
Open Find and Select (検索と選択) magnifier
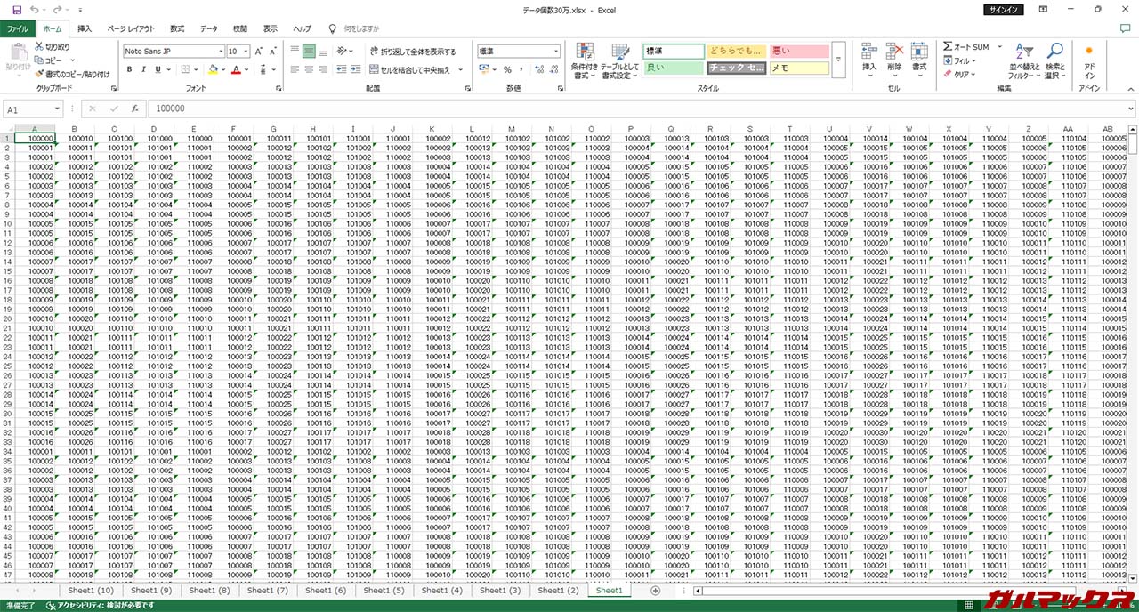[x=1055, y=61]
